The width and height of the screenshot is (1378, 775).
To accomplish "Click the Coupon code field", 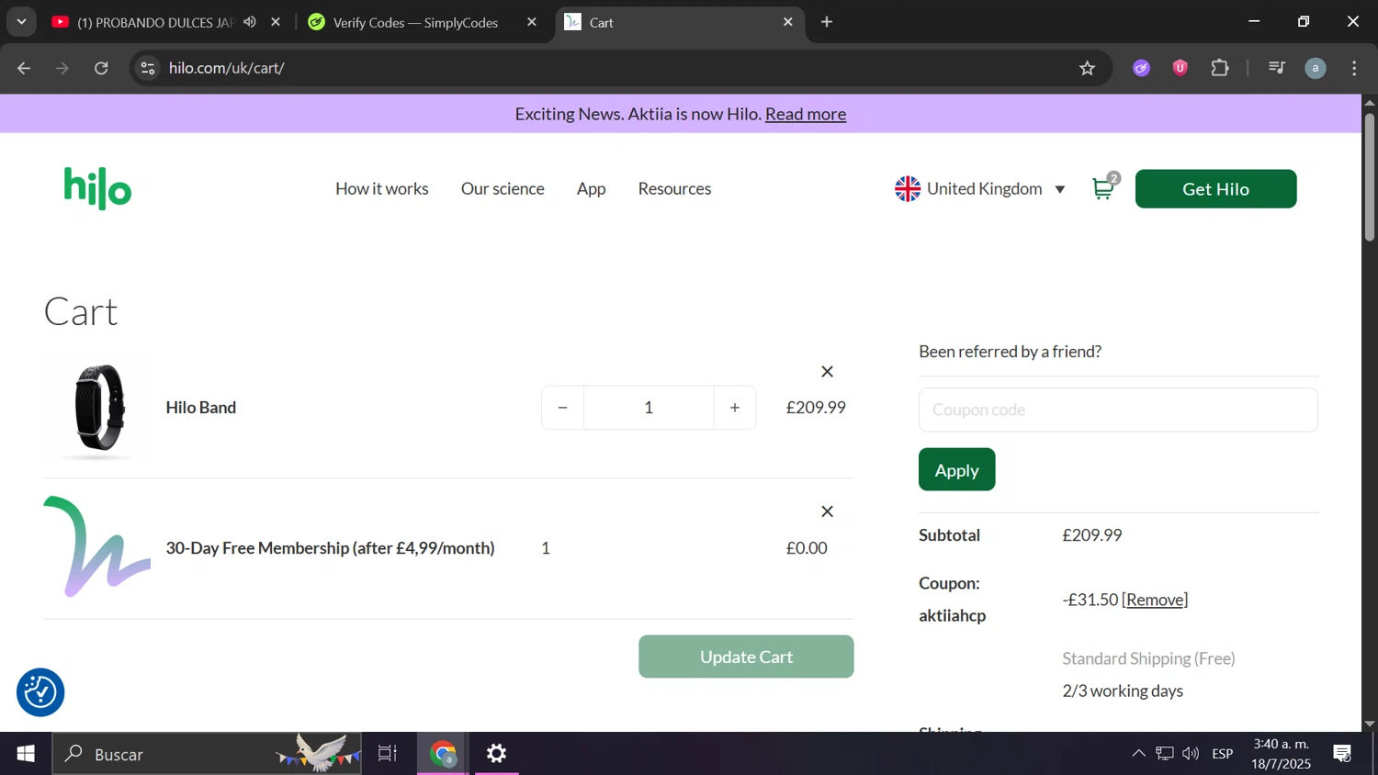I will click(x=1118, y=410).
